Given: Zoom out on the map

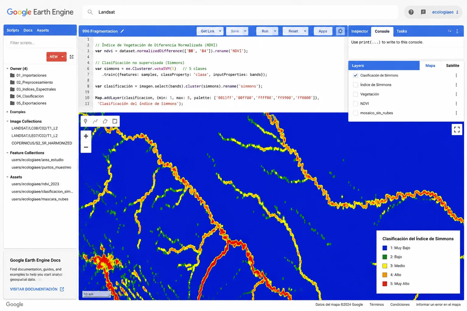Looking at the screenshot, I should pos(86,147).
